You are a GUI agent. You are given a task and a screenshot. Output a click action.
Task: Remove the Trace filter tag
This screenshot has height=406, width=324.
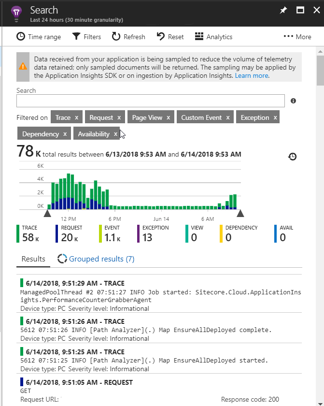[x=76, y=117]
